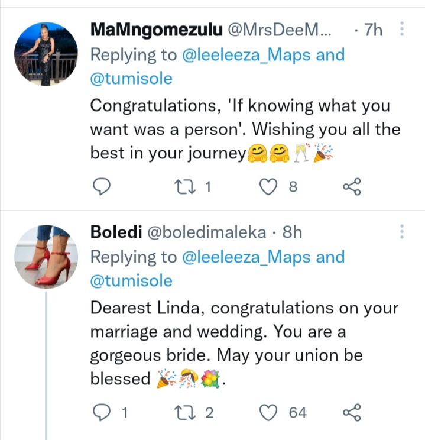
Task: Open Boledi's red heels profile picture
Action: [46, 257]
